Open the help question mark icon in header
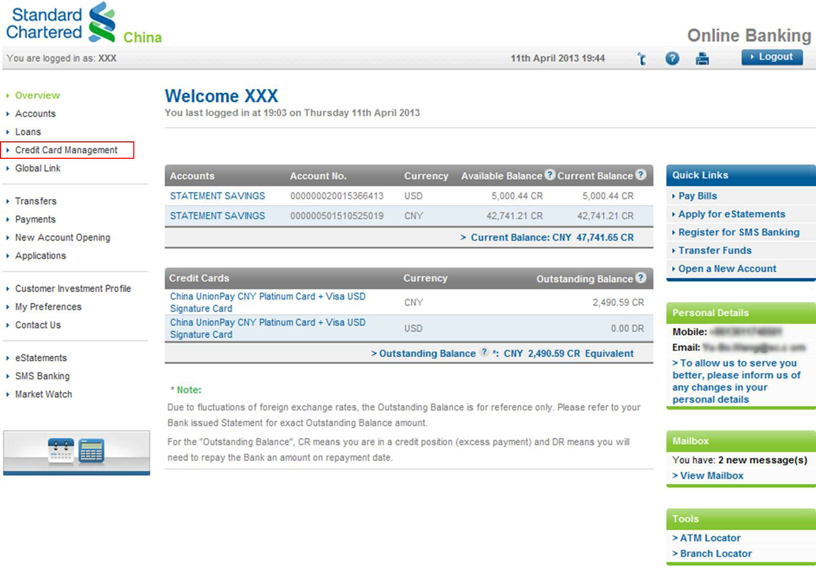The height and width of the screenshot is (569, 816). pyautogui.click(x=672, y=58)
